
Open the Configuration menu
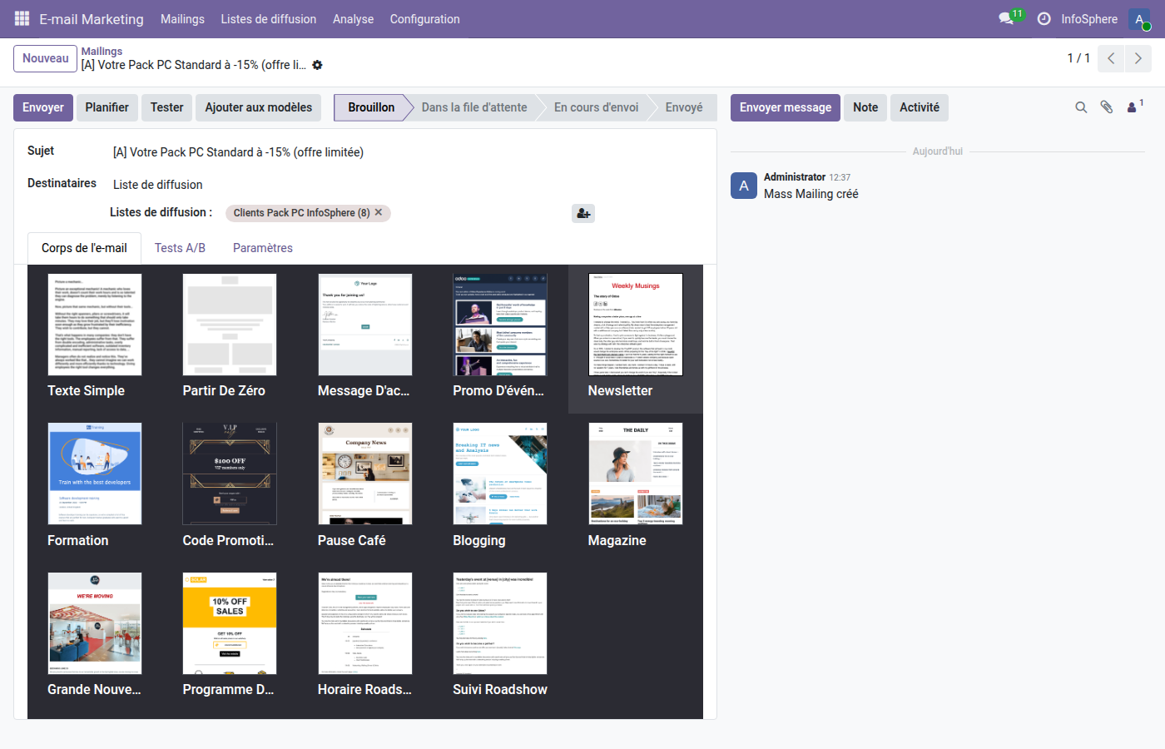424,19
